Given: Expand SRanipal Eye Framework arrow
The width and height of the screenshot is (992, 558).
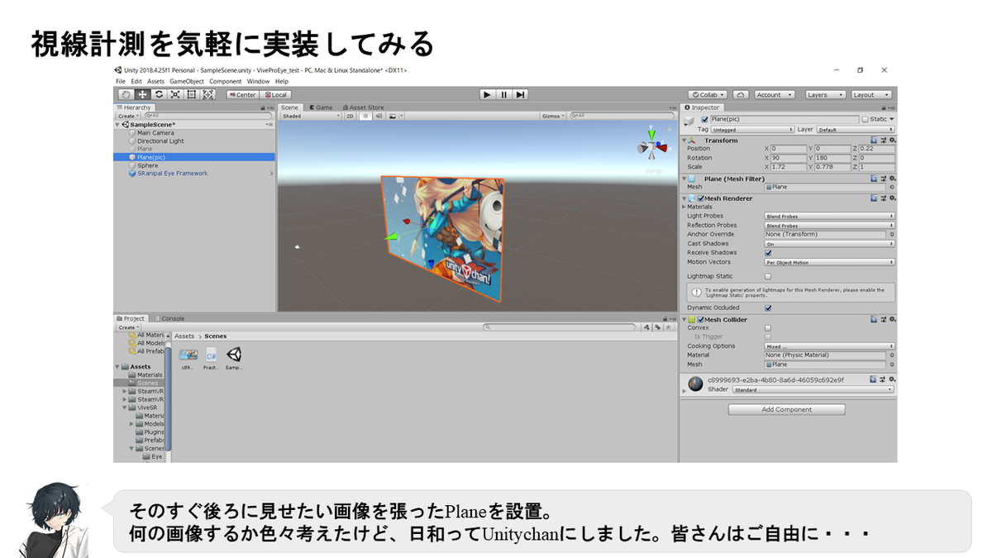Looking at the screenshot, I should (x=272, y=174).
